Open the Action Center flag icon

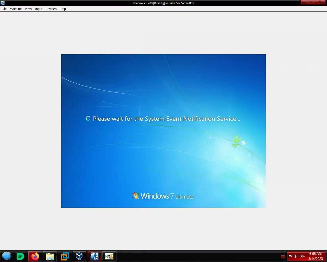point(290,256)
